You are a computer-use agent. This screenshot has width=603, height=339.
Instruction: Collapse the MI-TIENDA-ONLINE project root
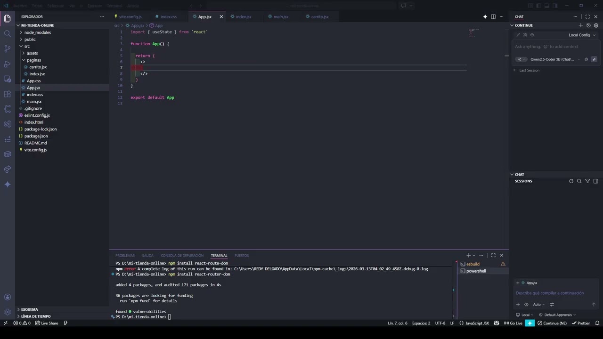[37, 25]
